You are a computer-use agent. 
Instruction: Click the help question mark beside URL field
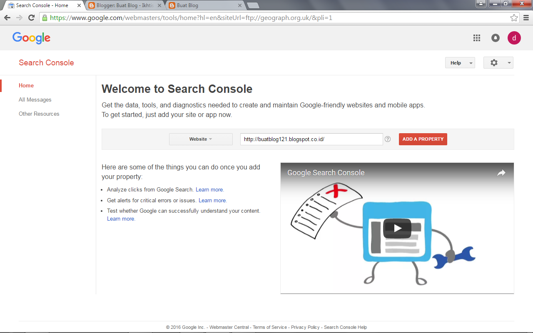pyautogui.click(x=388, y=139)
